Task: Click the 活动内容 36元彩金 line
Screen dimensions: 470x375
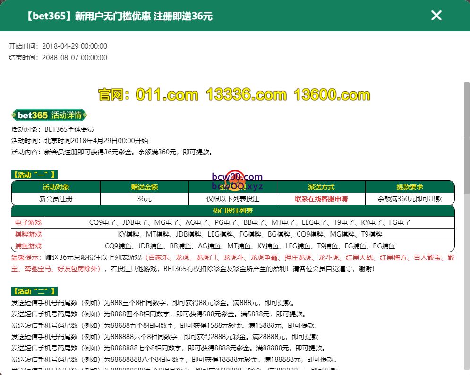Action: pos(113,152)
